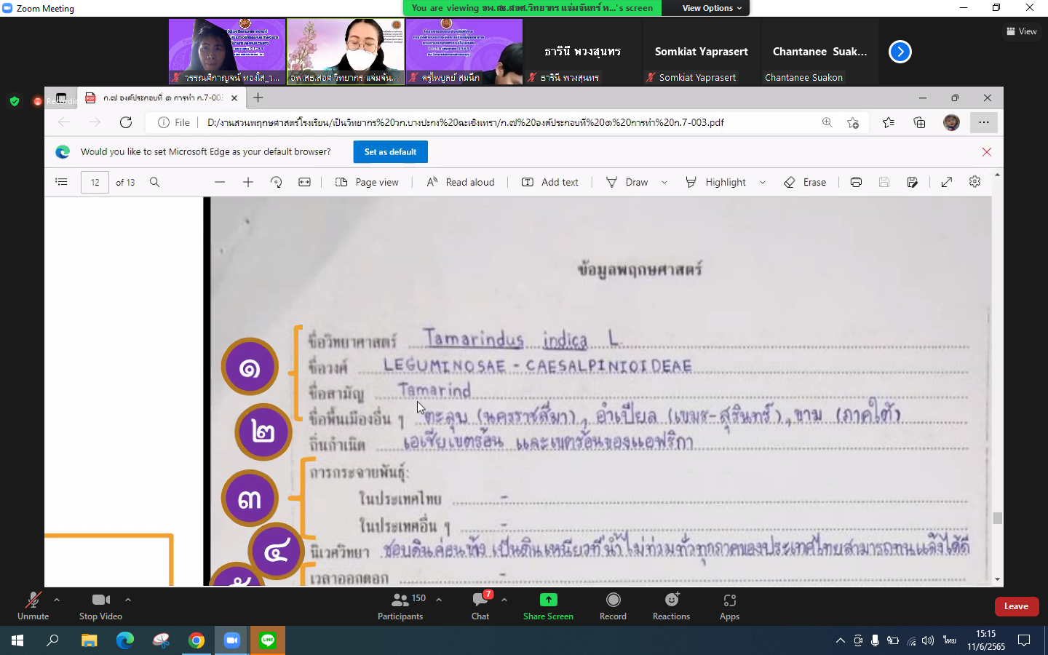Start Read aloud for PDF

[460, 182]
